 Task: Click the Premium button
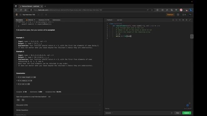click(x=170, y=15)
